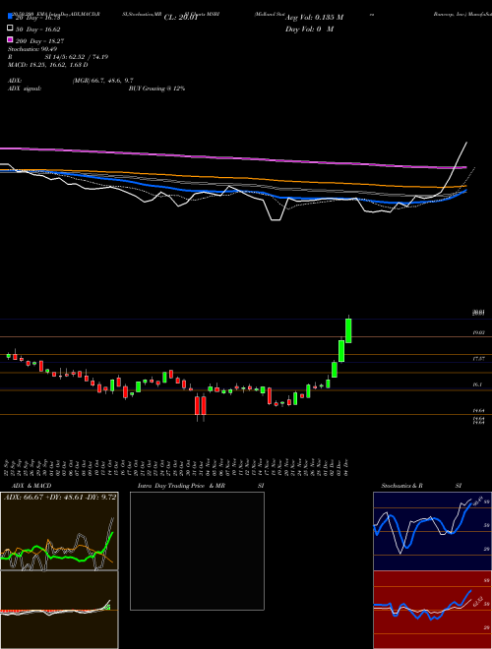
Task: Click the magenta 200-day moving average line
Action: [232, 157]
